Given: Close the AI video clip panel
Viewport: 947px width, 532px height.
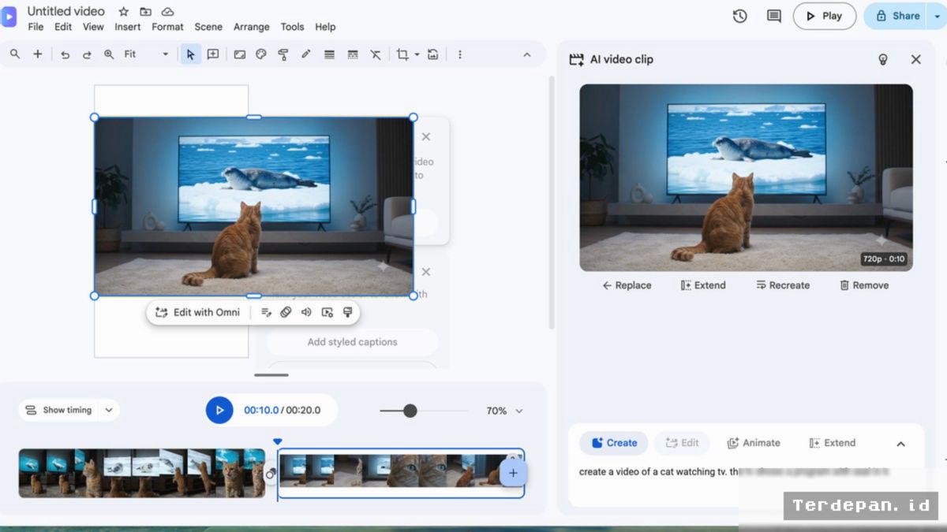Looking at the screenshot, I should [915, 59].
